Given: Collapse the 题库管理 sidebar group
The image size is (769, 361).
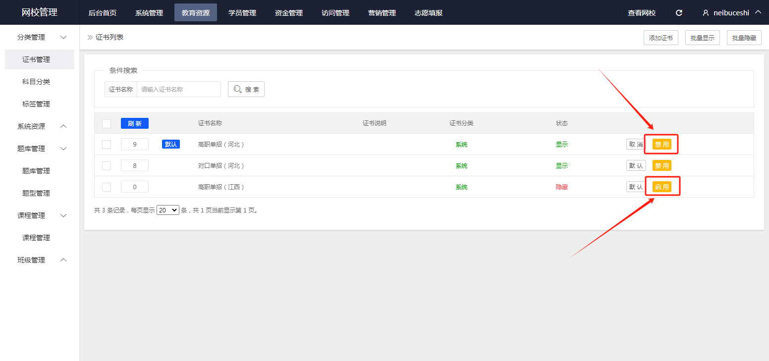Looking at the screenshot, I should [x=63, y=149].
